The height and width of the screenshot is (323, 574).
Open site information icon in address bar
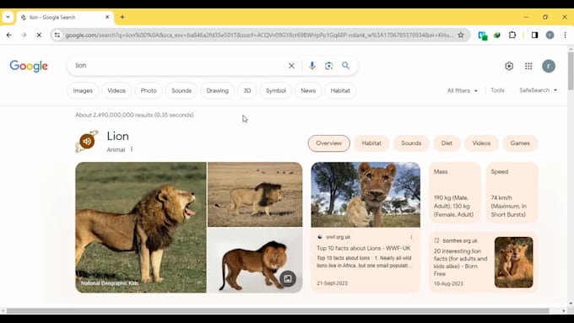[57, 35]
